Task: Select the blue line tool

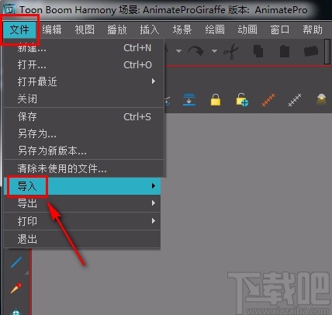Action: [x=16, y=262]
